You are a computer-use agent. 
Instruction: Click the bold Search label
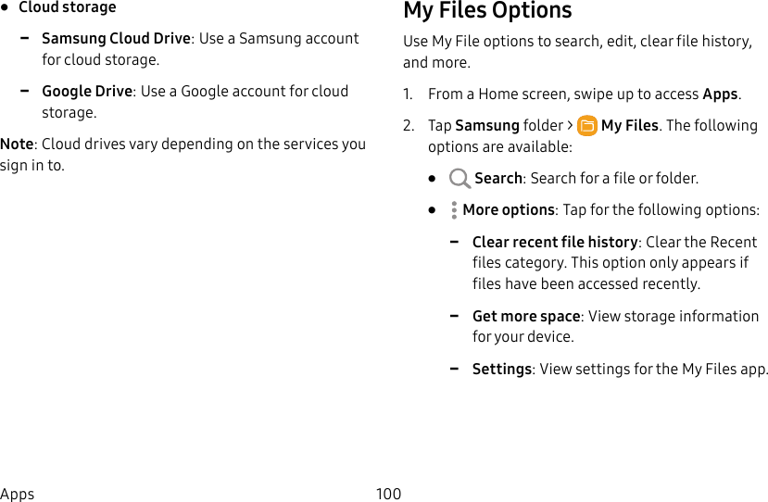pos(498,179)
